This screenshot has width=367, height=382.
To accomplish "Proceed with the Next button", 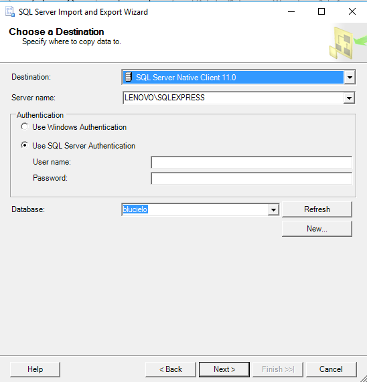I will click(224, 369).
